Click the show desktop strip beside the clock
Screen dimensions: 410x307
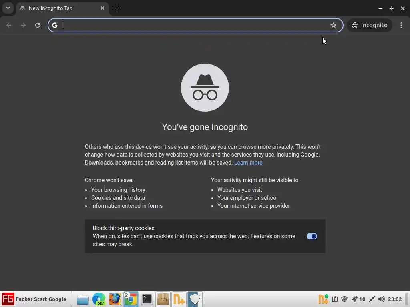point(407,299)
